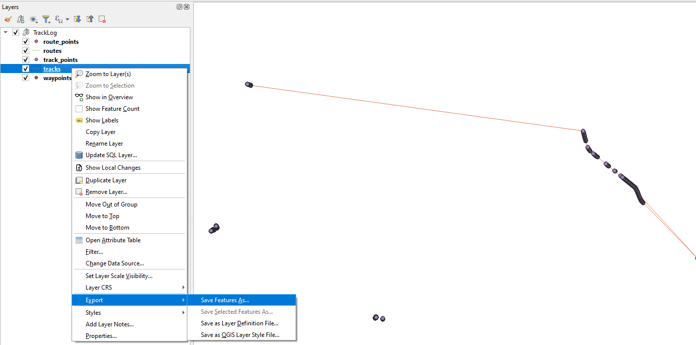This screenshot has width=696, height=345.
Task: Toggle the TrackLog group checkbox
Action: click(x=16, y=33)
